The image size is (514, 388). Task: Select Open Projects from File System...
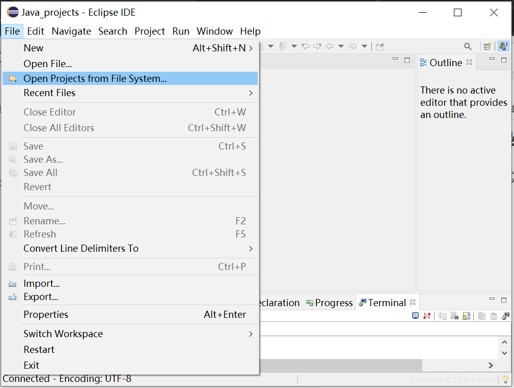coord(130,78)
